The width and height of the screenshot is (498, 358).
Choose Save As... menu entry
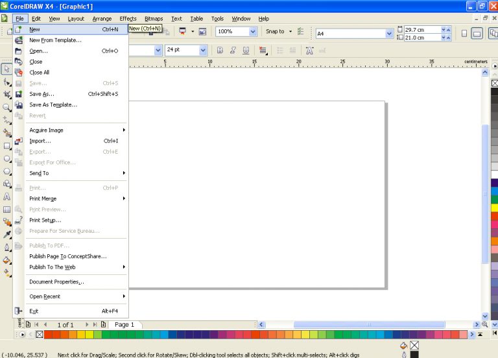point(71,94)
